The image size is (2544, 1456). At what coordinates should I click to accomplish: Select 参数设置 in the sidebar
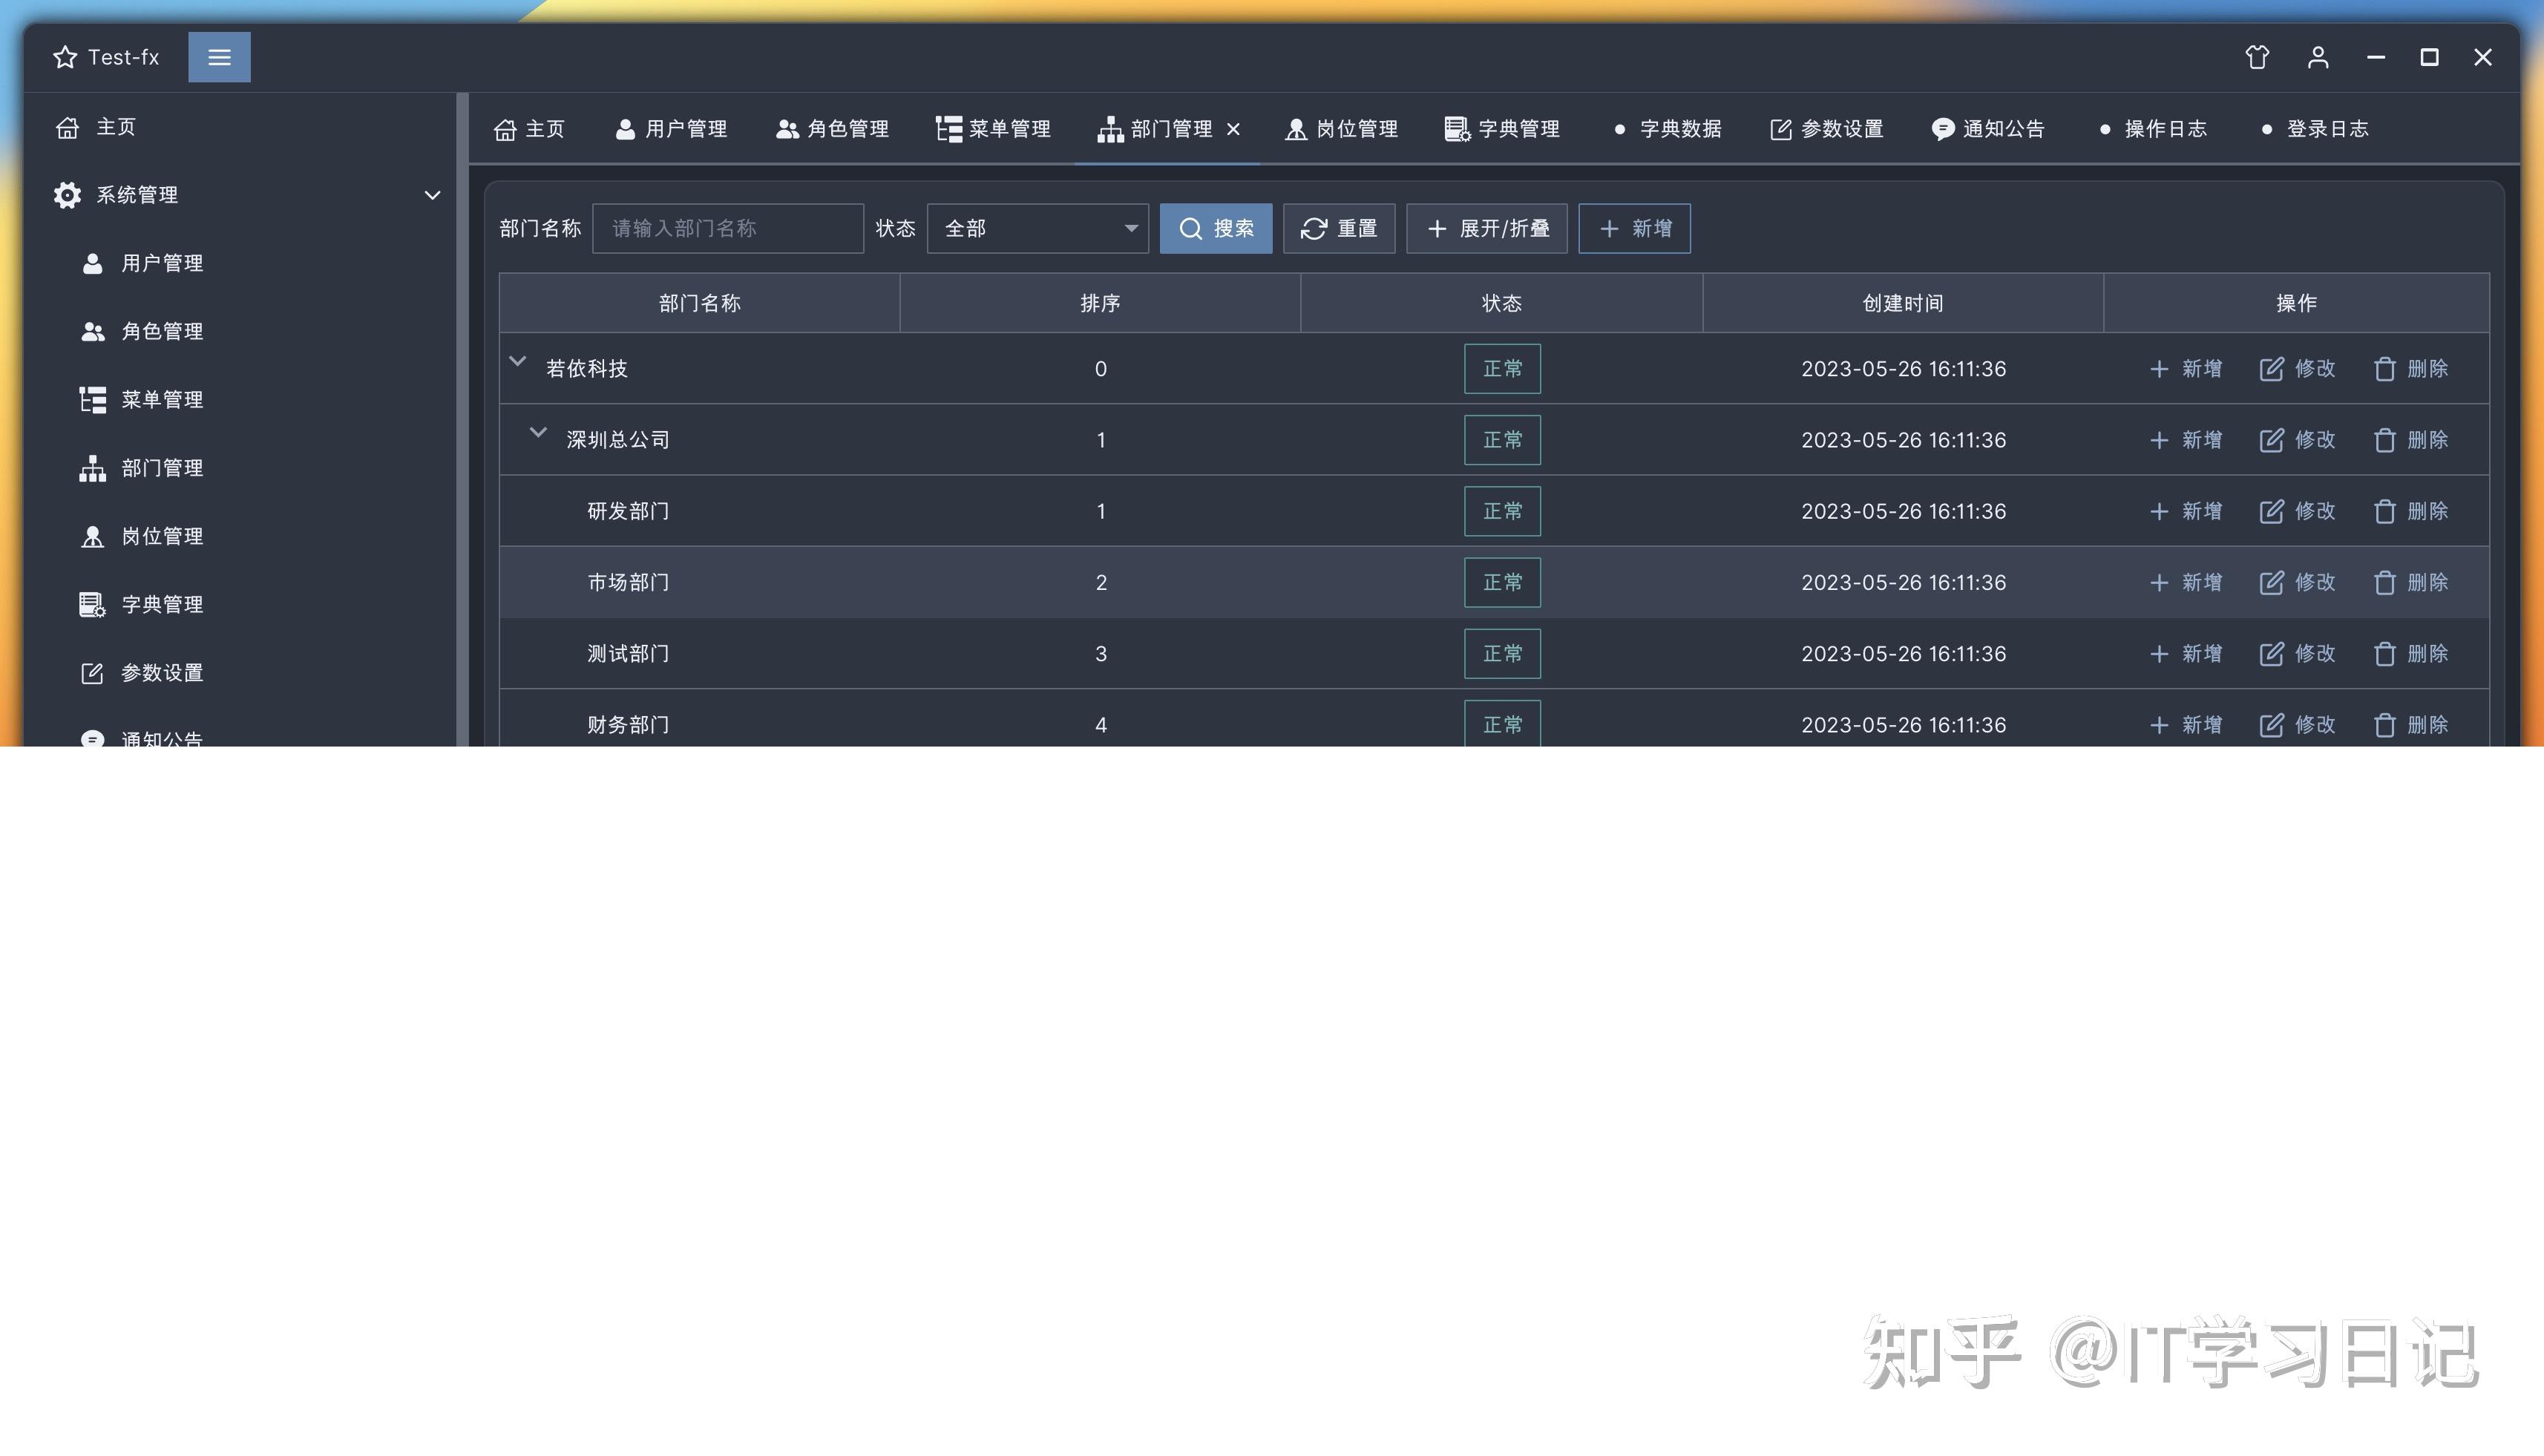pyautogui.click(x=162, y=672)
